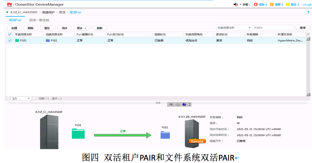Go to next page arrow
The height and width of the screenshot is (163, 312).
coord(34,98)
